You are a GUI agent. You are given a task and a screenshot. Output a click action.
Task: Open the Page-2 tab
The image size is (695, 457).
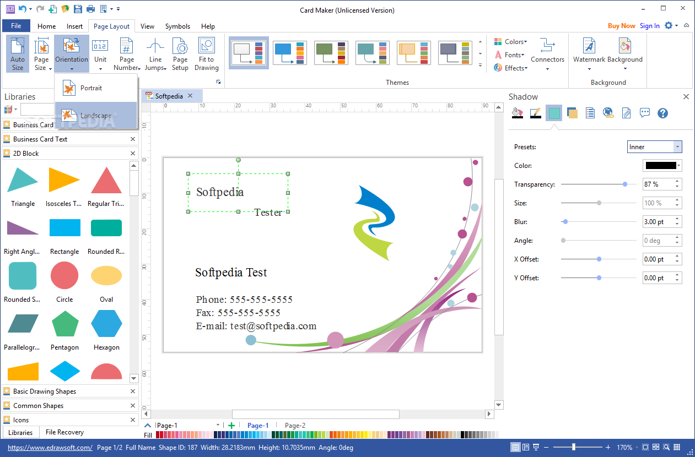295,425
